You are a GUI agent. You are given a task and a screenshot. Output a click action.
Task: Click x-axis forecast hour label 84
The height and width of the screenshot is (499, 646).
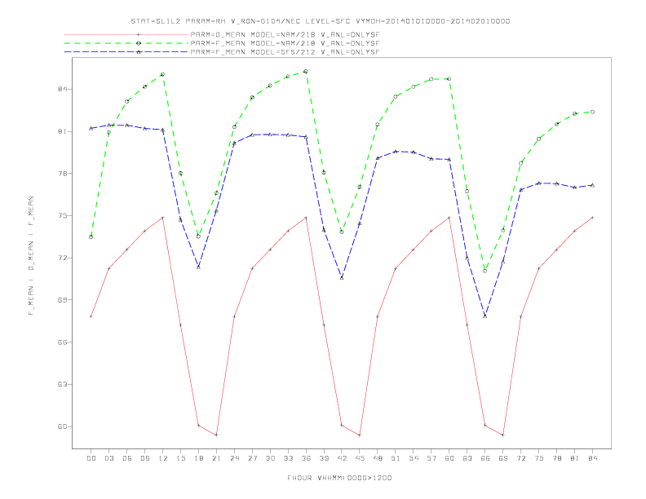tap(593, 458)
